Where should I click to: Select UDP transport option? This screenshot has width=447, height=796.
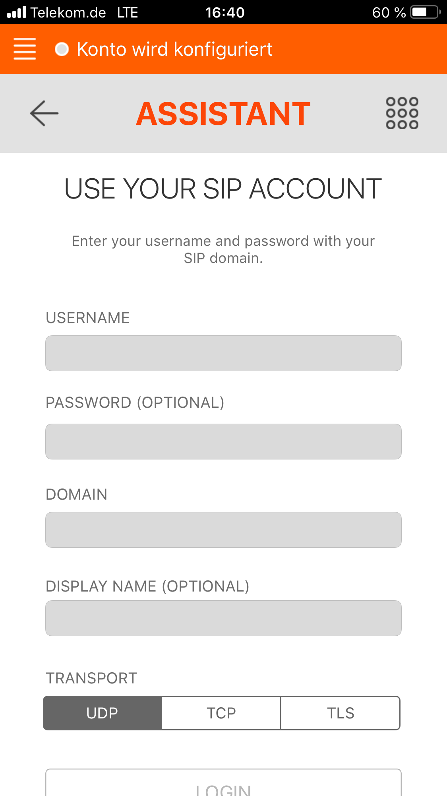click(x=103, y=713)
